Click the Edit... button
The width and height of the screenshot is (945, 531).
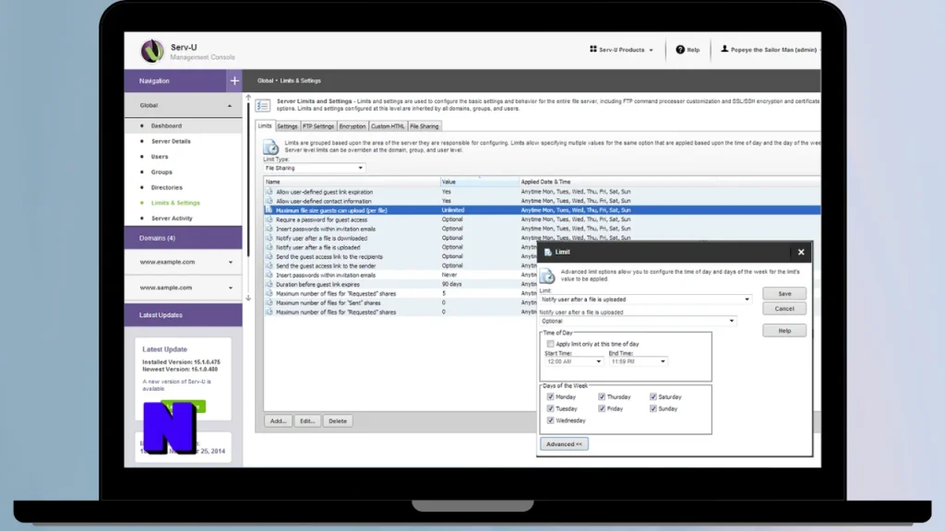click(x=307, y=420)
